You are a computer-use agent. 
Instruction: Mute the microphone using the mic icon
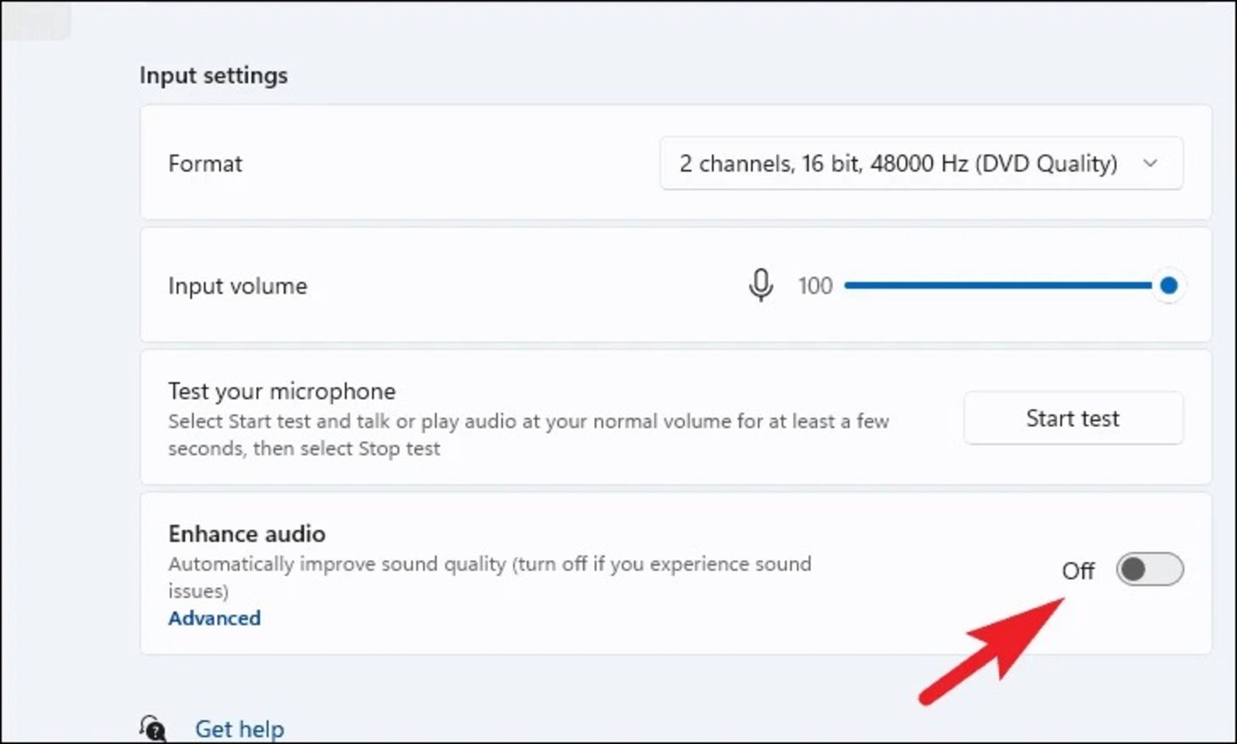click(x=760, y=285)
